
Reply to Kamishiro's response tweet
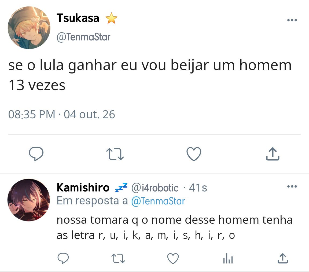pos(63,258)
